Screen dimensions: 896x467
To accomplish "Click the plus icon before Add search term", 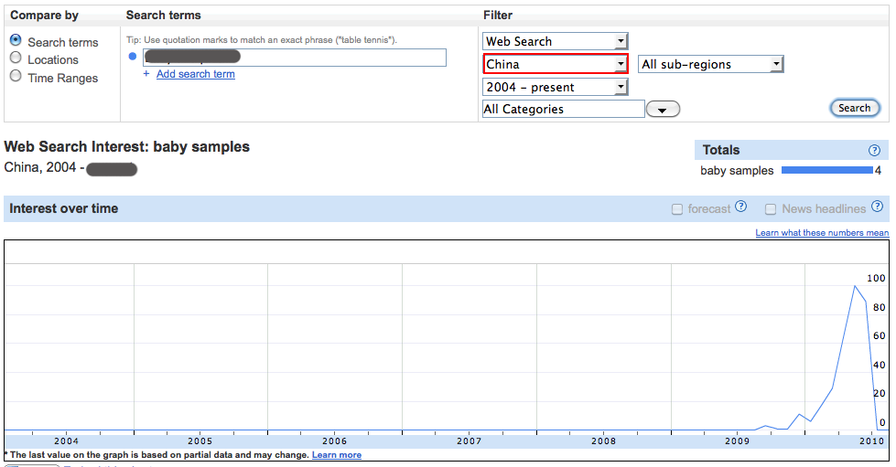I will pos(146,74).
